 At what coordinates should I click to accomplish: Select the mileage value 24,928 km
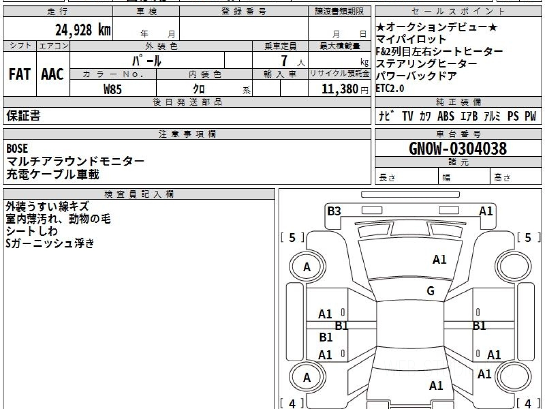(x=83, y=30)
